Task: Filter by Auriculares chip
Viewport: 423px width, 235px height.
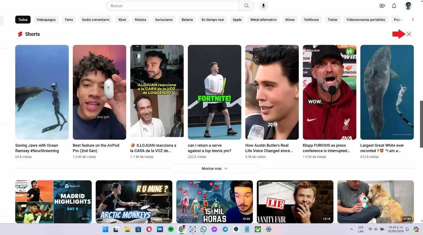Action: (164, 20)
